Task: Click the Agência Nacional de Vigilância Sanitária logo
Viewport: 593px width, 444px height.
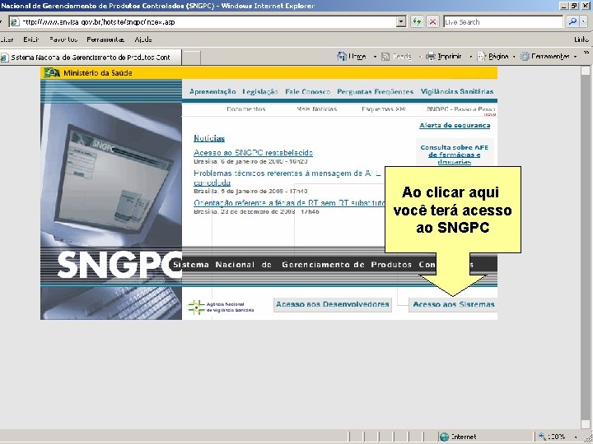Action: (221, 308)
